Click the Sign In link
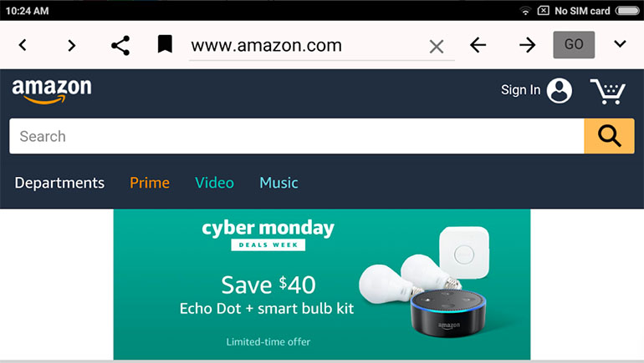 pos(520,90)
